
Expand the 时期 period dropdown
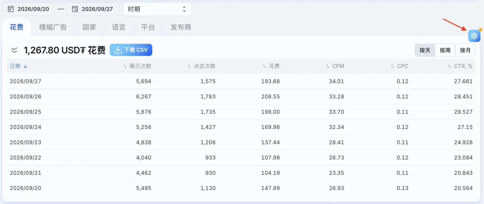[x=157, y=9]
